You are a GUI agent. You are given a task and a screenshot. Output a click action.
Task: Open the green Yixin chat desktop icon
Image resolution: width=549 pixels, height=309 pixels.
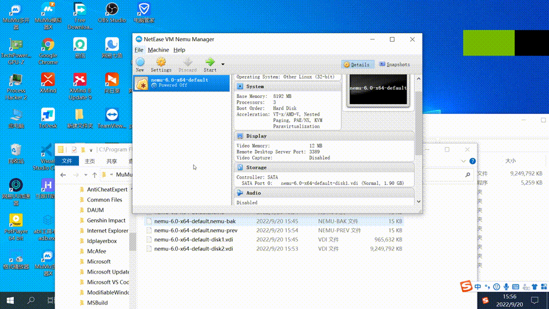tap(80, 48)
